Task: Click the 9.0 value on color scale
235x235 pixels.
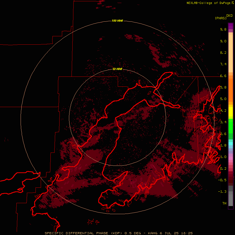Action: coord(223,41)
